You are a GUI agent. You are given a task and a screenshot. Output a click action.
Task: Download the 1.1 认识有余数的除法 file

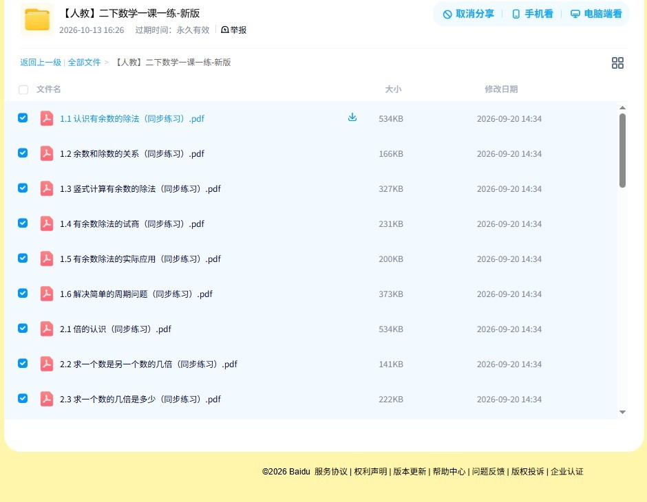352,118
